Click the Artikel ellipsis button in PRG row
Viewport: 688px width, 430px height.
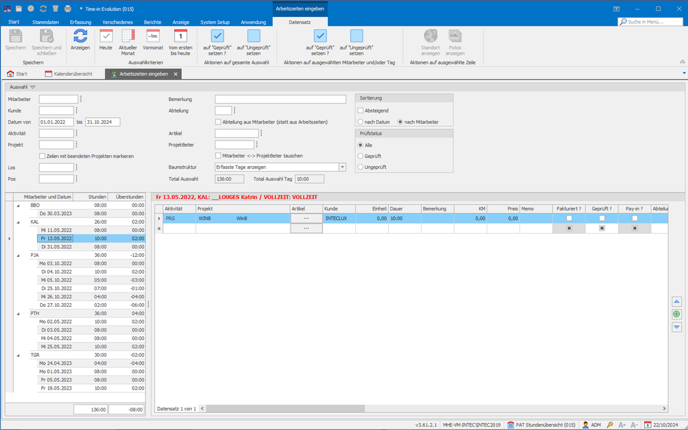click(306, 218)
